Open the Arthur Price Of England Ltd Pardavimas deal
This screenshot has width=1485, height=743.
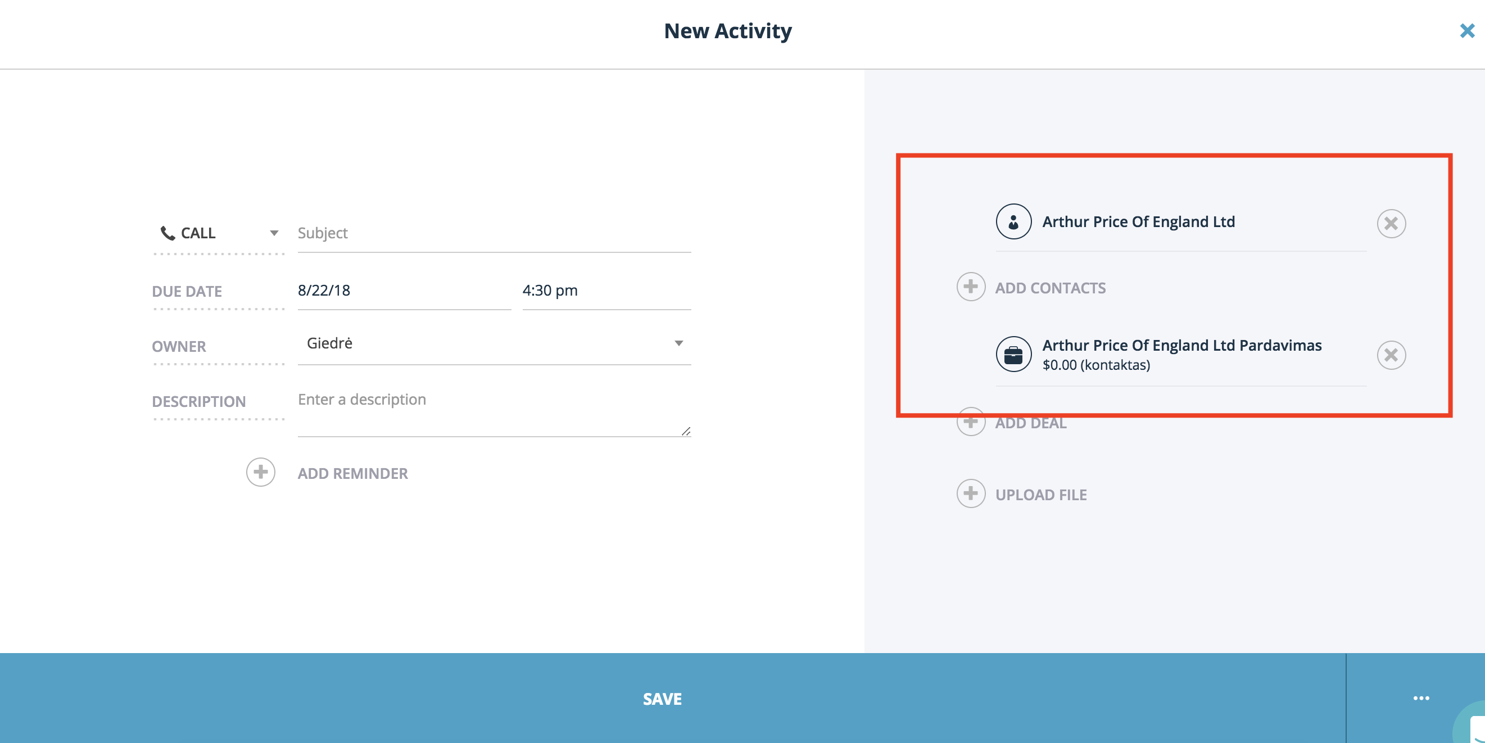[x=1182, y=345]
